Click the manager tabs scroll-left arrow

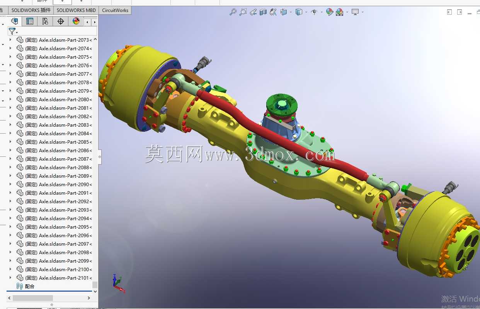(88, 22)
